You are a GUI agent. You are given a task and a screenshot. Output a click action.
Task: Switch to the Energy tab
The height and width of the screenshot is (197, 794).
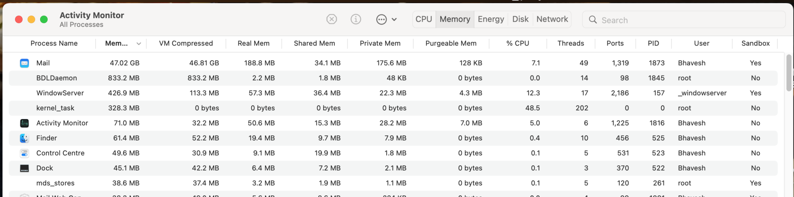(491, 19)
